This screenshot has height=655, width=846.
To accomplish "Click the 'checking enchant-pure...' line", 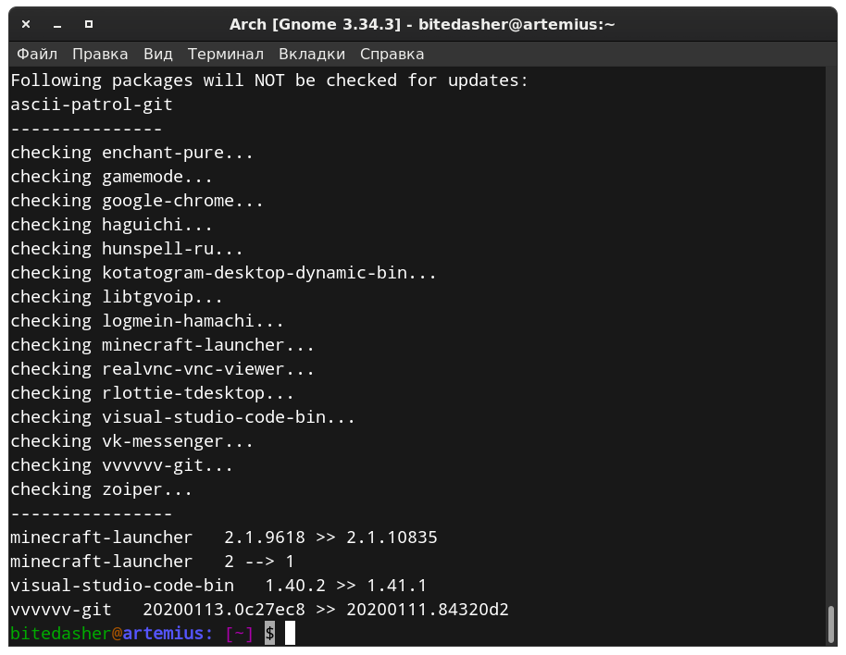I will 131,153.
